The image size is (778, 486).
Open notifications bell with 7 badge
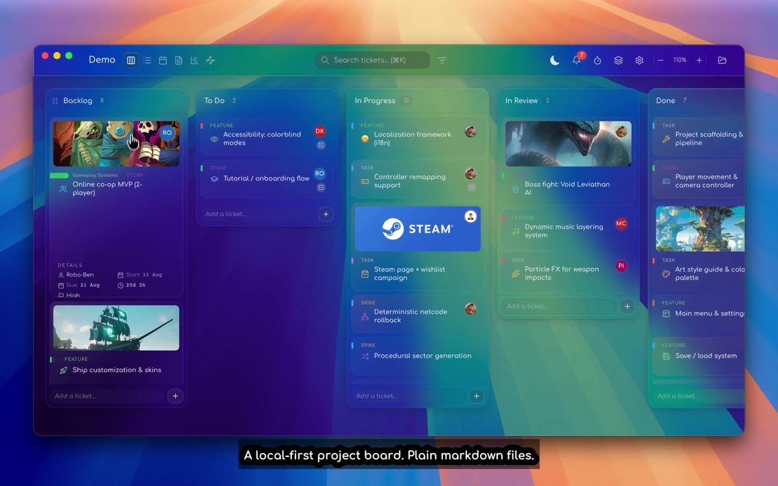(577, 60)
